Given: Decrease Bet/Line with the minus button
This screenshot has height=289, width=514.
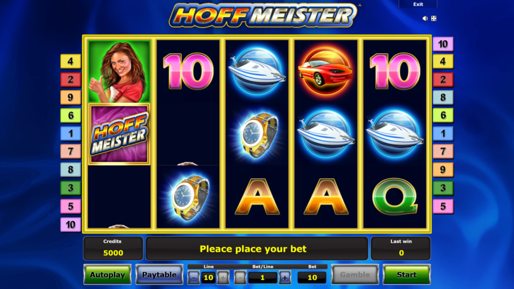Looking at the screenshot, I should click(240, 277).
